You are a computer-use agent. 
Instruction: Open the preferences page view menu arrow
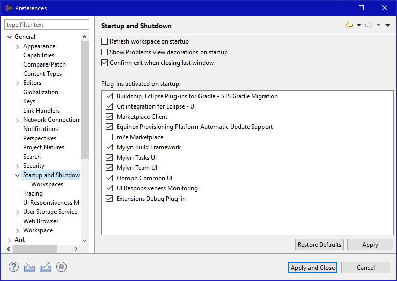(388, 25)
